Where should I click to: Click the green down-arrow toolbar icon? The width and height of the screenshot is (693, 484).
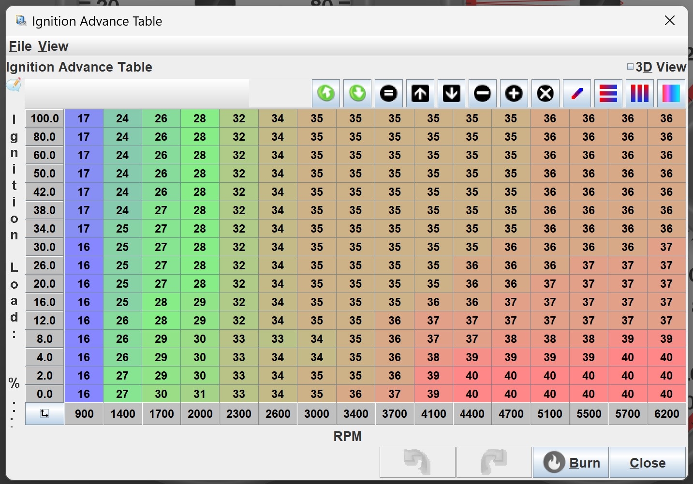(x=357, y=93)
